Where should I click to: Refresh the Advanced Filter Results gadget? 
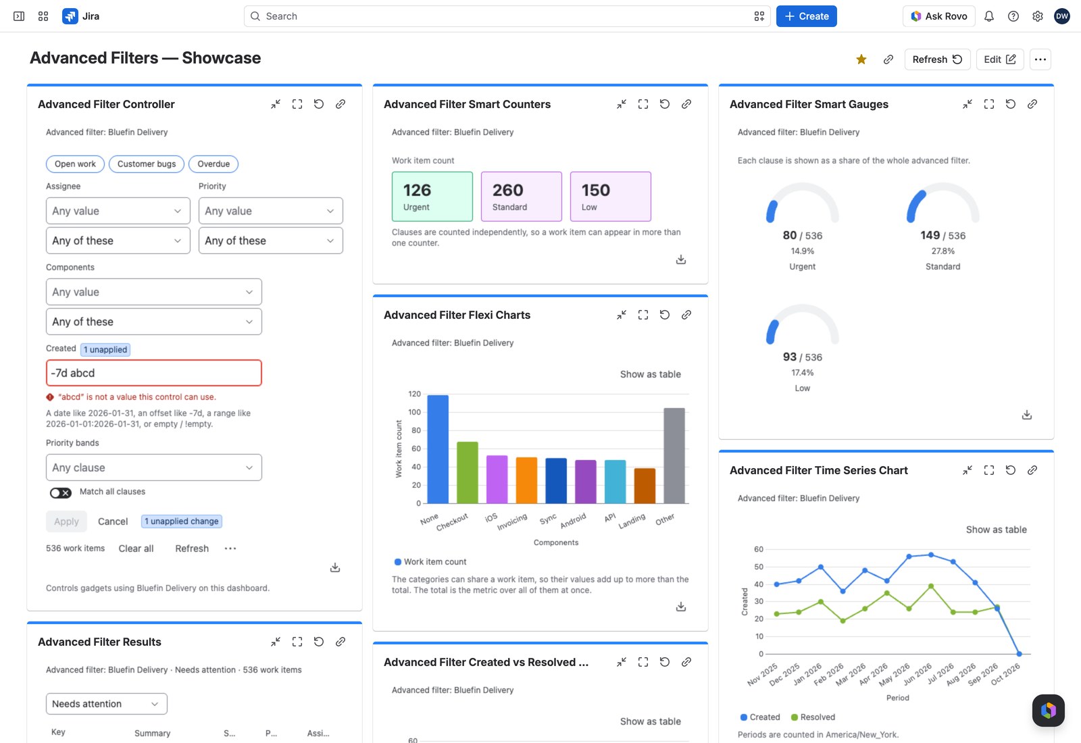[x=319, y=642]
